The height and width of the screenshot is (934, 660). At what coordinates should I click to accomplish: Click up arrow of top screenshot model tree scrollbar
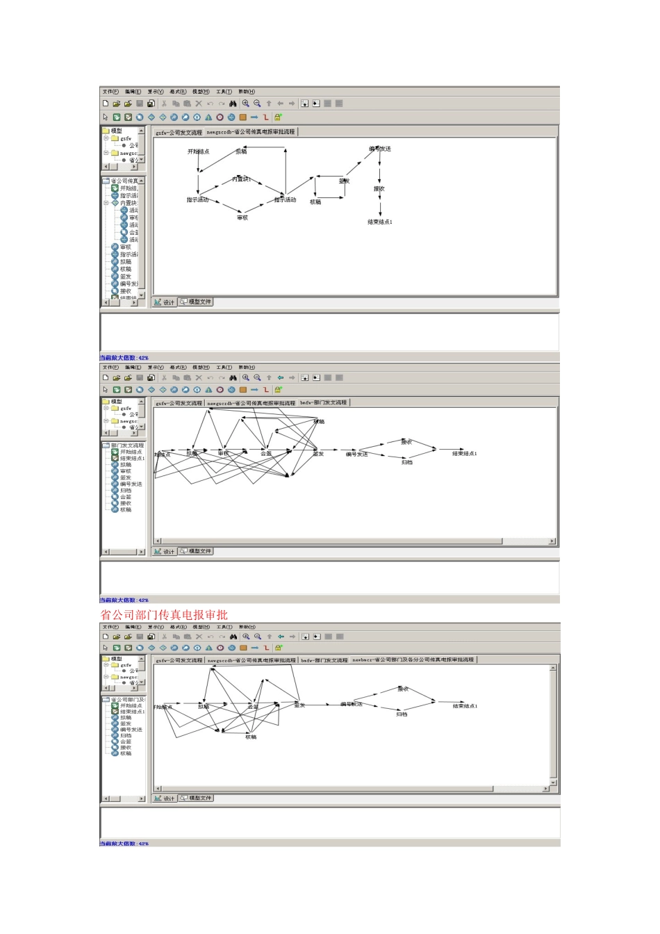tap(142, 131)
